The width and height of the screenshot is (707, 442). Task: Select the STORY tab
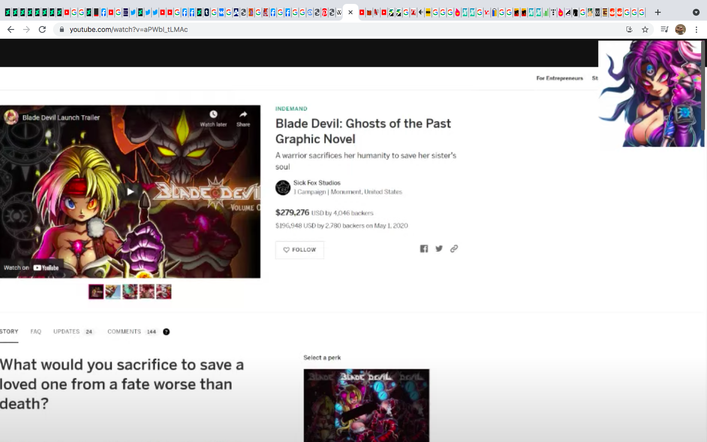click(x=9, y=331)
